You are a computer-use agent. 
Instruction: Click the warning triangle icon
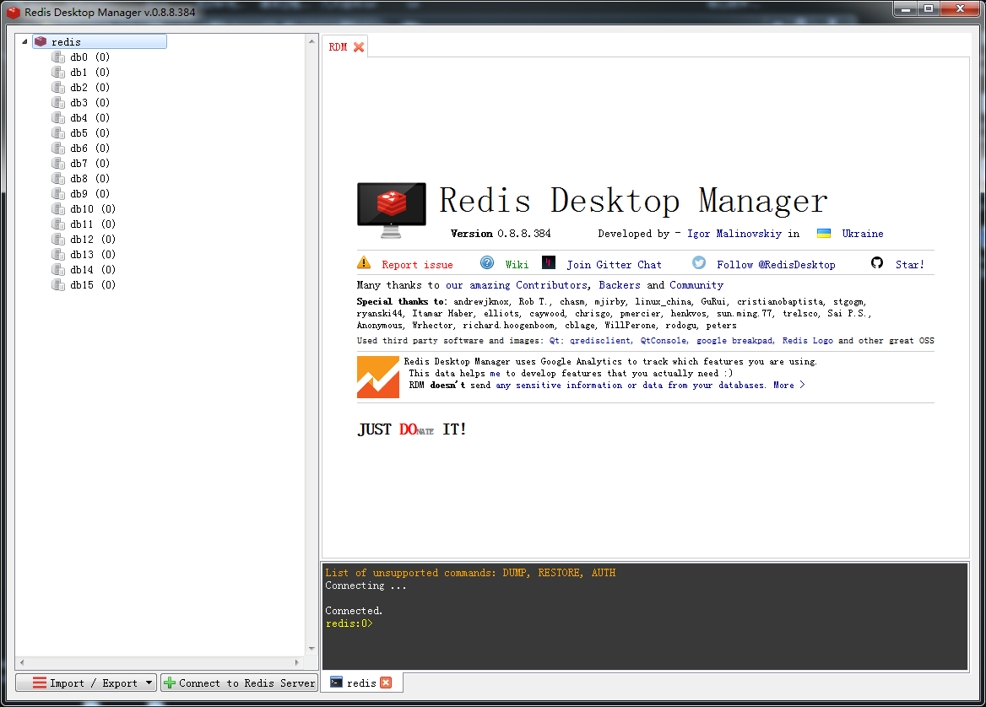click(x=364, y=262)
